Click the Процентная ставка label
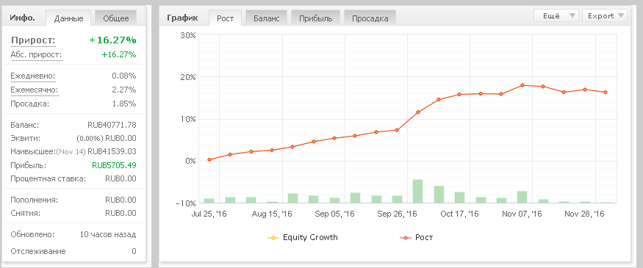Viewport: 643px width, 268px height. coord(49,178)
